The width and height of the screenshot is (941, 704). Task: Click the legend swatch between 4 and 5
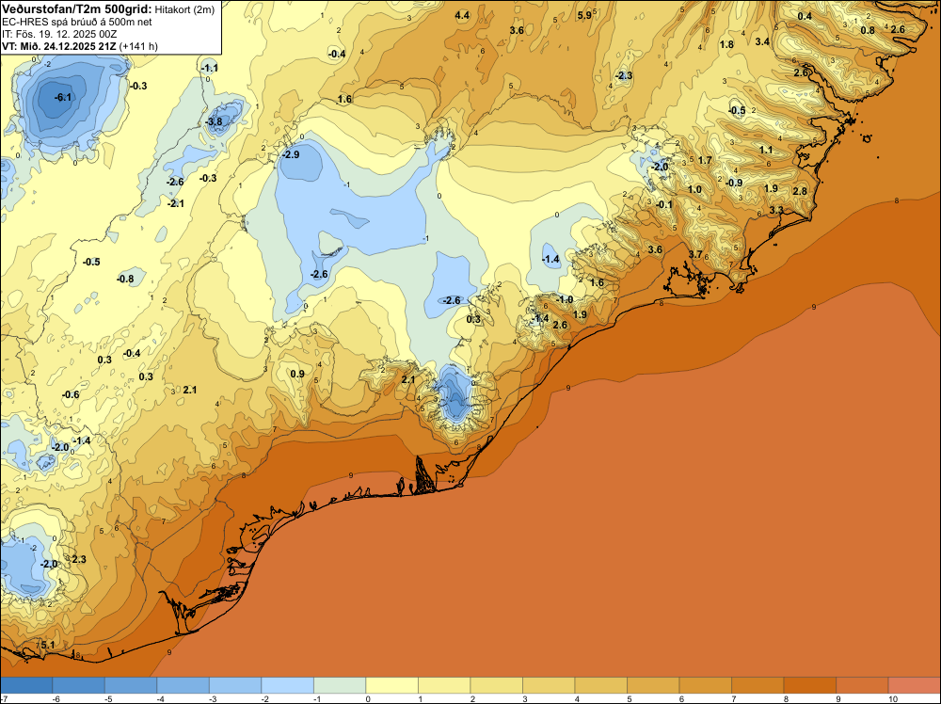click(600, 685)
